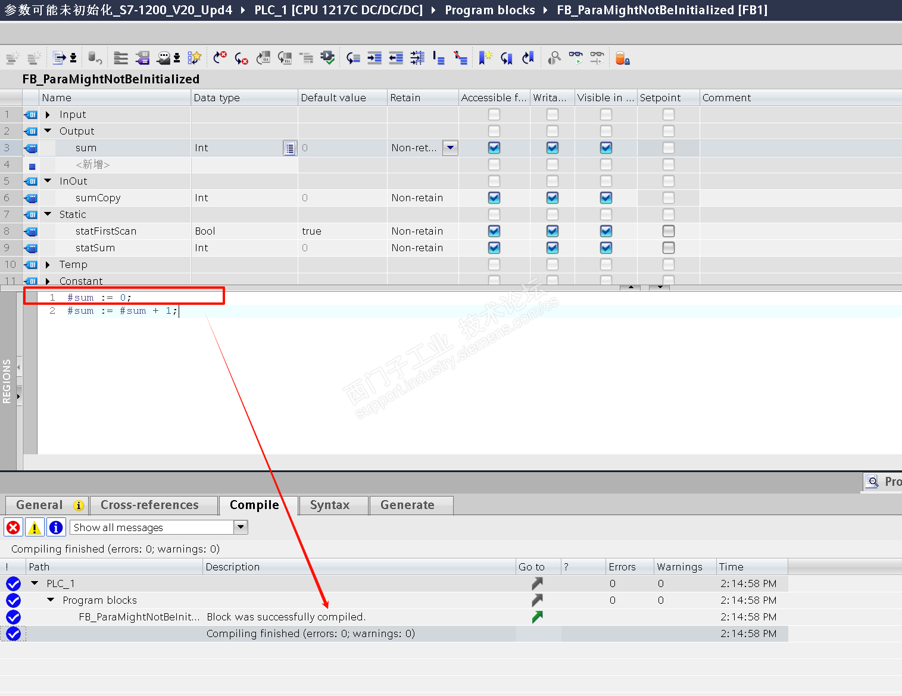902x696 pixels.
Task: Collapse the Static section
Action: pos(48,214)
